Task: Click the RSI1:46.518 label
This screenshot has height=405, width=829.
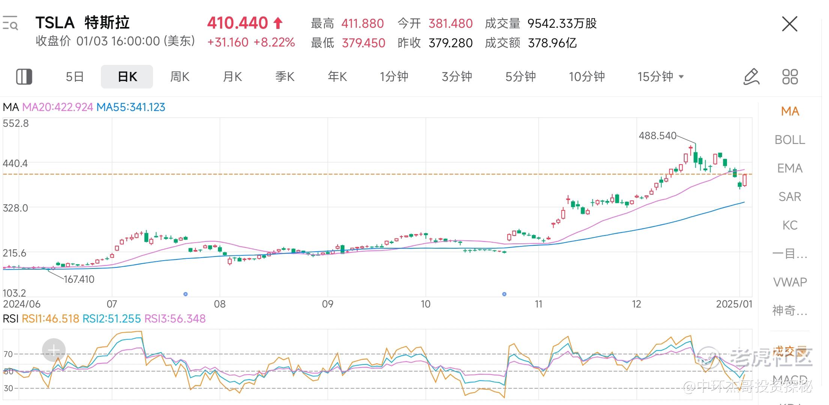Action: [50, 319]
